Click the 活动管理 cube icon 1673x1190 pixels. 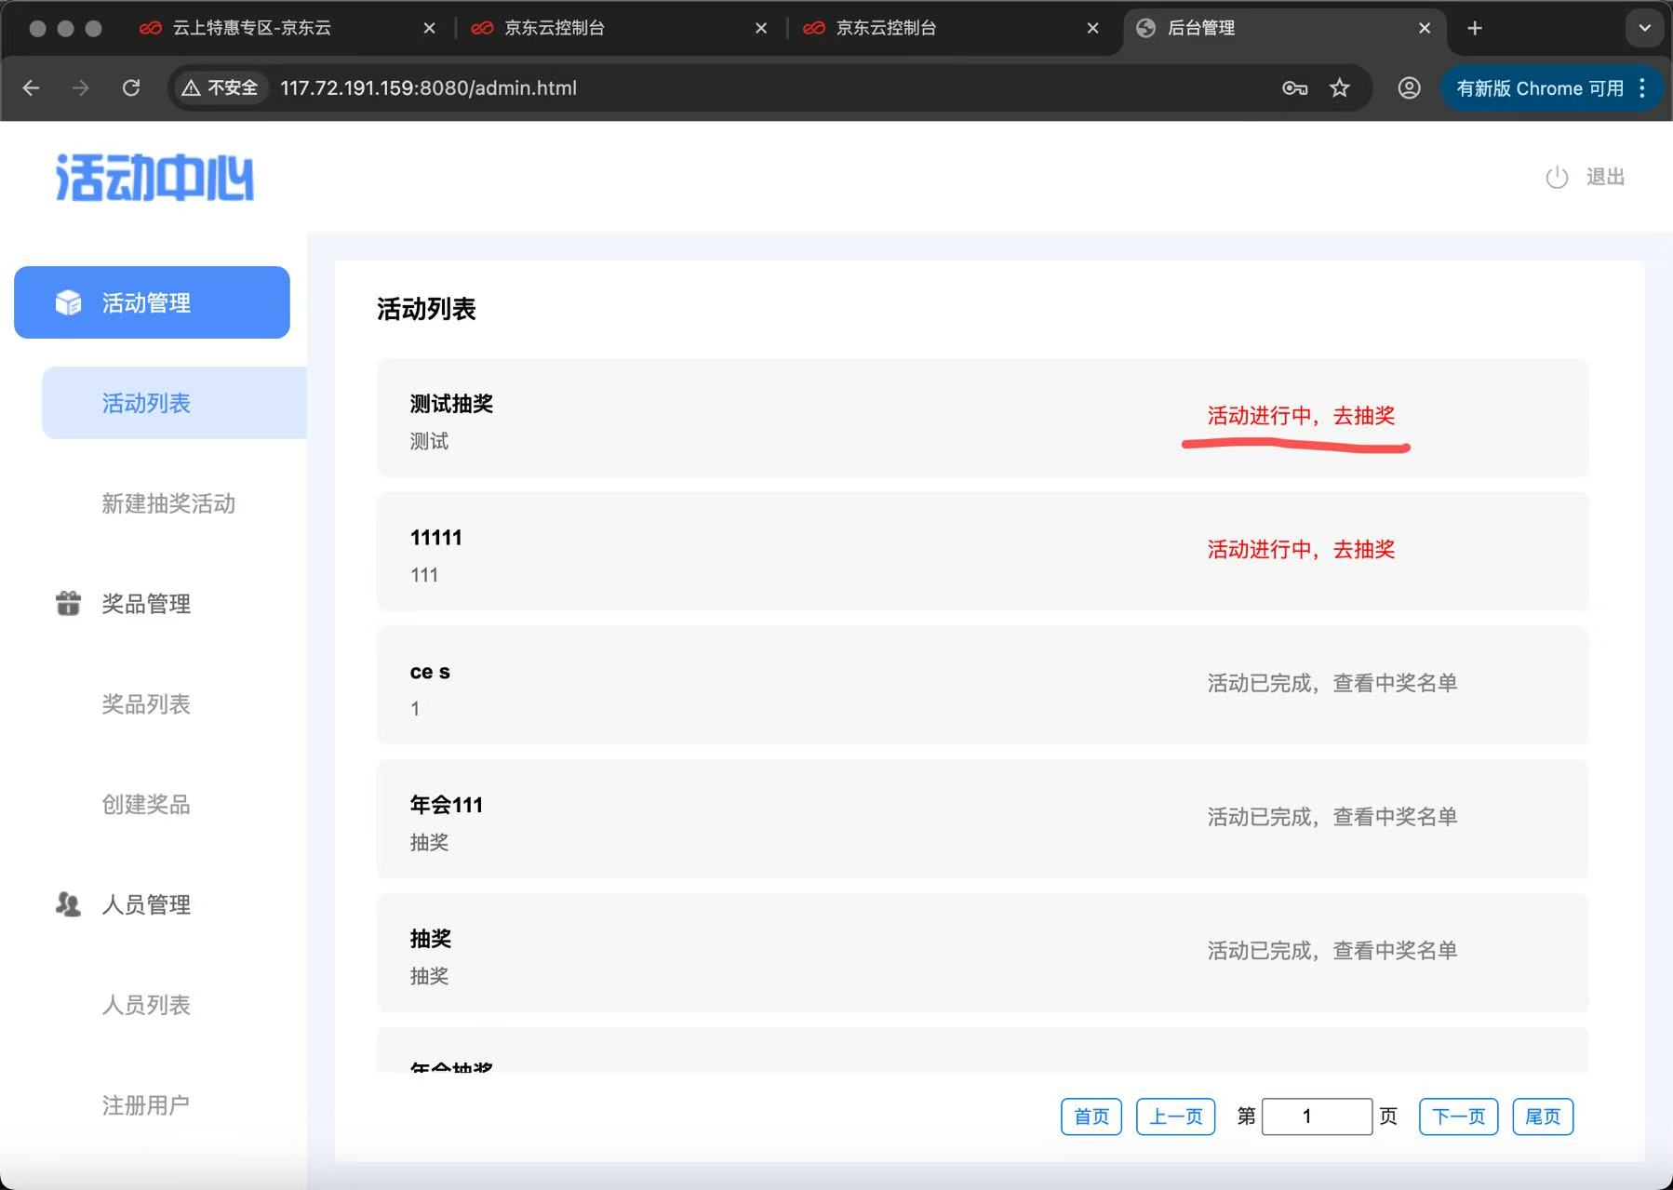(68, 302)
